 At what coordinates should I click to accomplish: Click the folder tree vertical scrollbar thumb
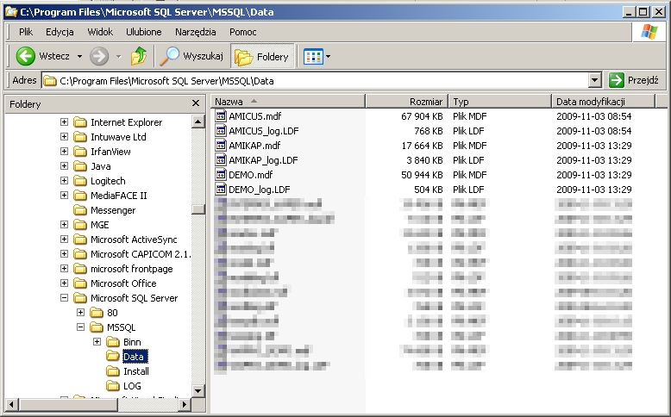coord(198,208)
